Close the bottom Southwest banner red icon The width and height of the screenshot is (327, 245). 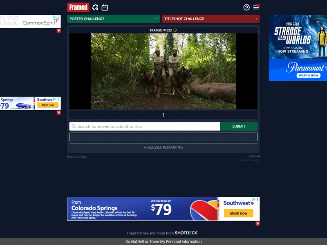[x=258, y=224]
